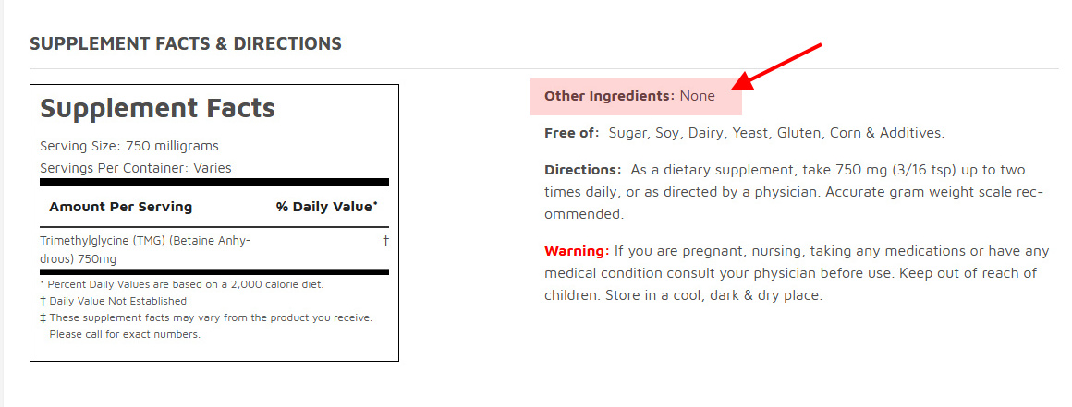This screenshot has width=1072, height=407.
Task: Click the % Daily Value column header
Action: [x=327, y=207]
